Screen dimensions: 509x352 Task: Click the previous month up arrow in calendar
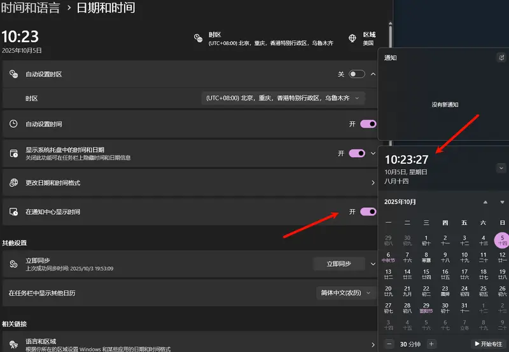[485, 202]
